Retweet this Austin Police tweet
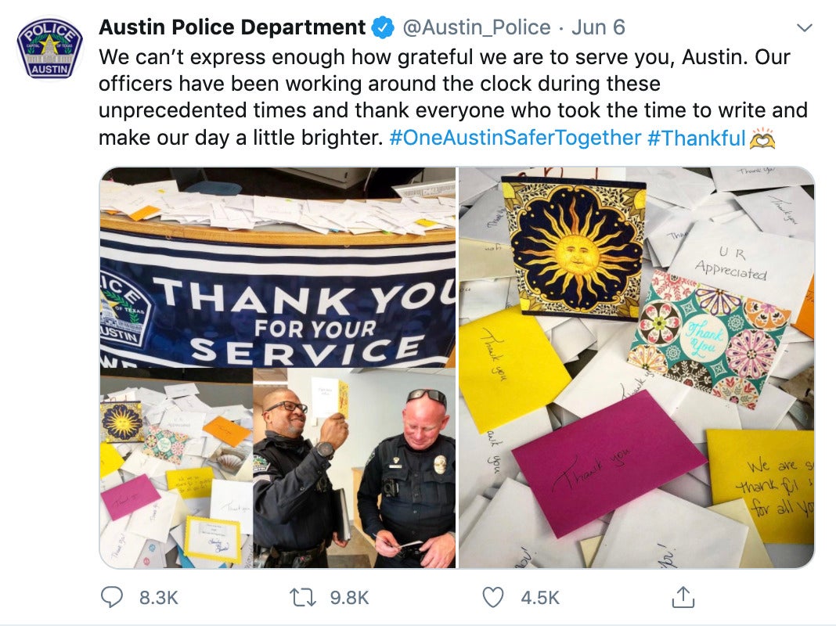This screenshot has height=626, width=836. [302, 597]
